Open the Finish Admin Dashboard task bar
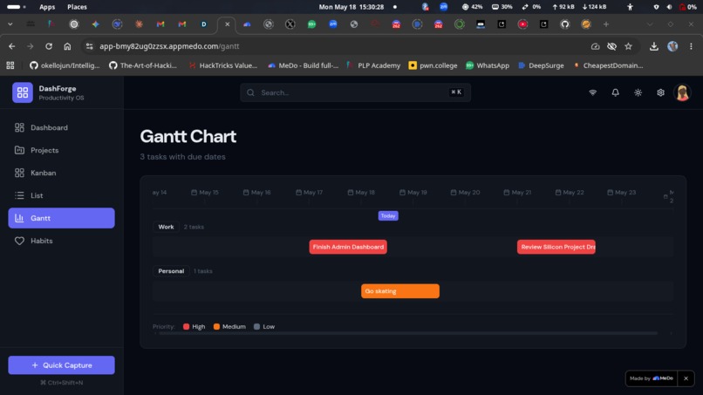Viewport: 703px width, 395px height. [x=348, y=247]
